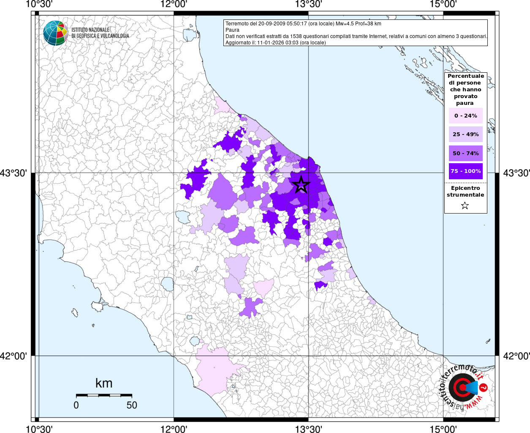Click the km scale bar
This screenshot has width=530, height=433.
click(x=104, y=395)
